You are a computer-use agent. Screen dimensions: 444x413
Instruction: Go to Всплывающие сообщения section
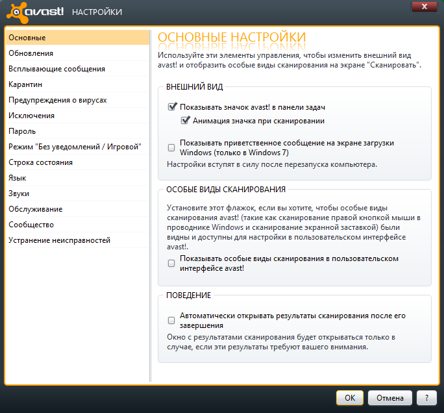click(77, 69)
